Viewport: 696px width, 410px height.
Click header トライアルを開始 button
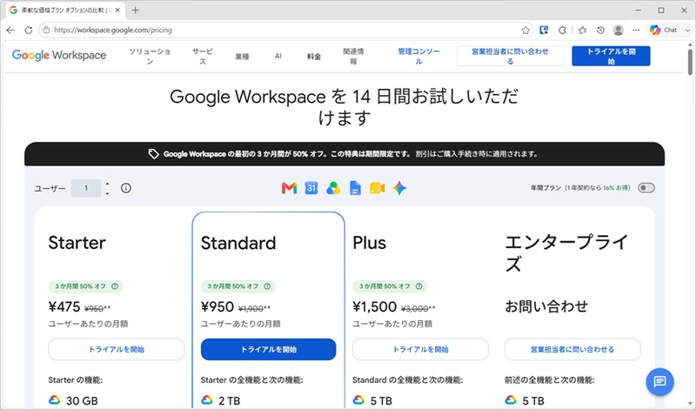point(611,56)
